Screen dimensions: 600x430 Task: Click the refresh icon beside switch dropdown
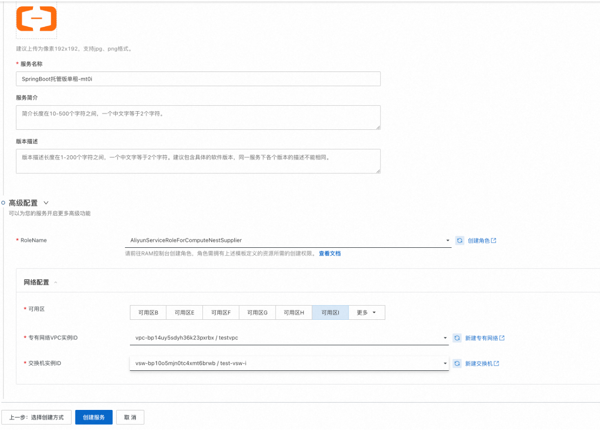tap(457, 363)
